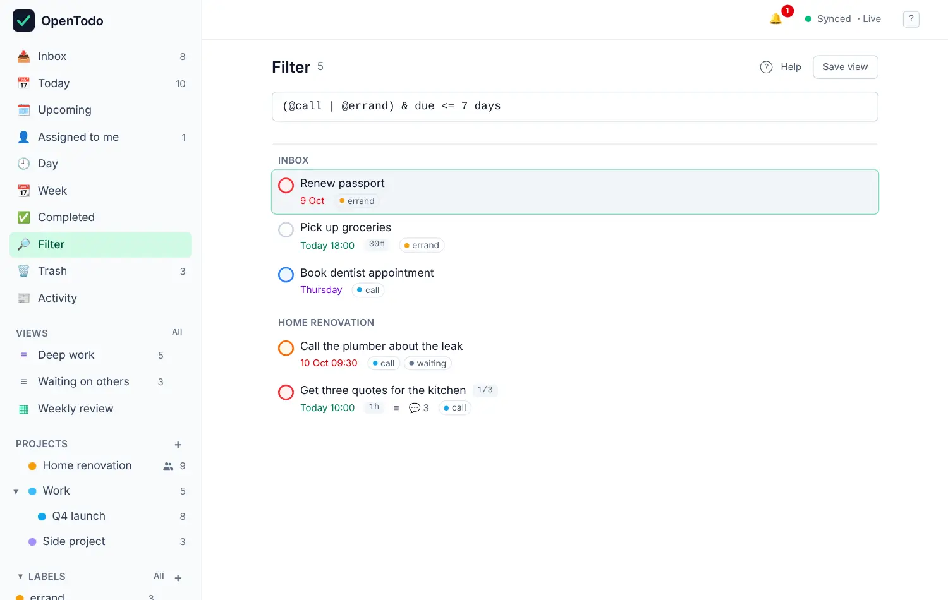The width and height of the screenshot is (948, 600).
Task: Click the Activity newspaper icon
Action: (x=23, y=298)
